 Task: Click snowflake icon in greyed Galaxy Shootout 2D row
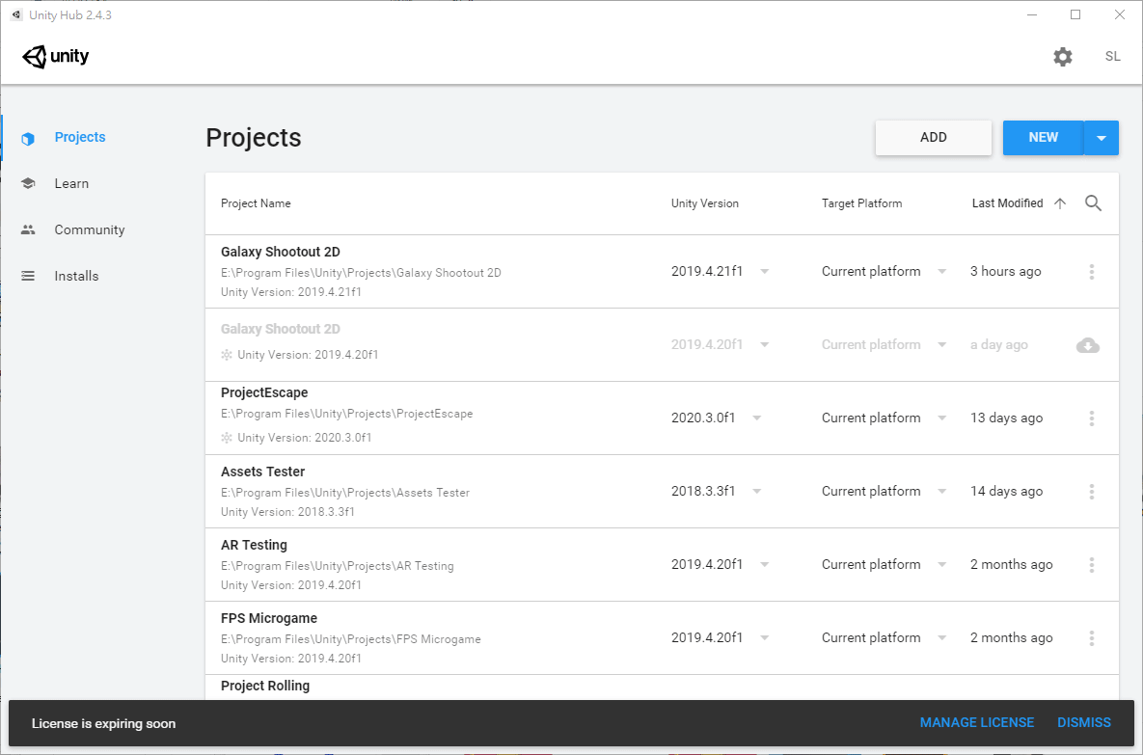pos(227,355)
